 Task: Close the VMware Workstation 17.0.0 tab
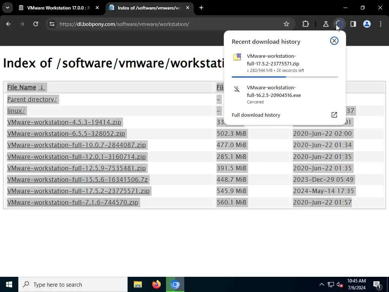click(x=97, y=8)
